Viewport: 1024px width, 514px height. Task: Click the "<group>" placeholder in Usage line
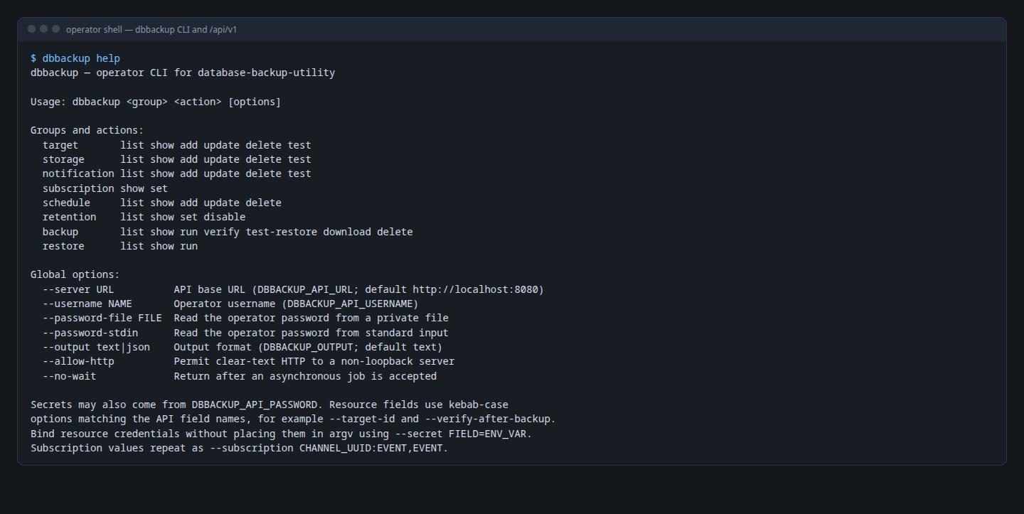point(147,102)
